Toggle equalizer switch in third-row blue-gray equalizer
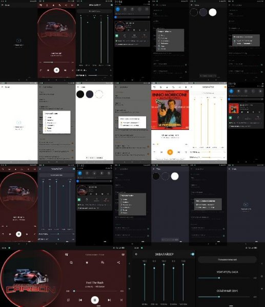Image resolution: width=265 pixels, height=307 pixels. tap(74, 169)
